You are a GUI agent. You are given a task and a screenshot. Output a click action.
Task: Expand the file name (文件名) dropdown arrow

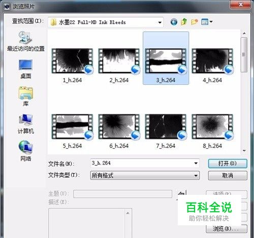pyautogui.click(x=196, y=163)
